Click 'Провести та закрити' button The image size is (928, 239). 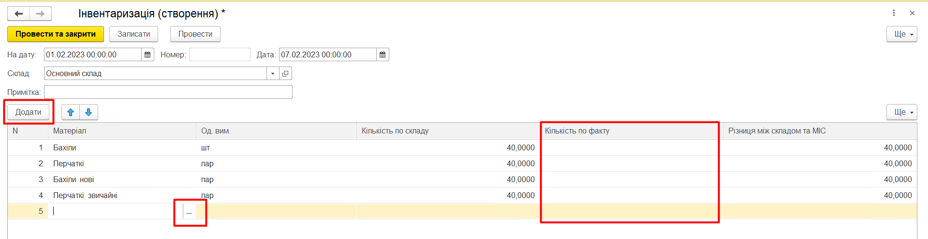coord(56,34)
